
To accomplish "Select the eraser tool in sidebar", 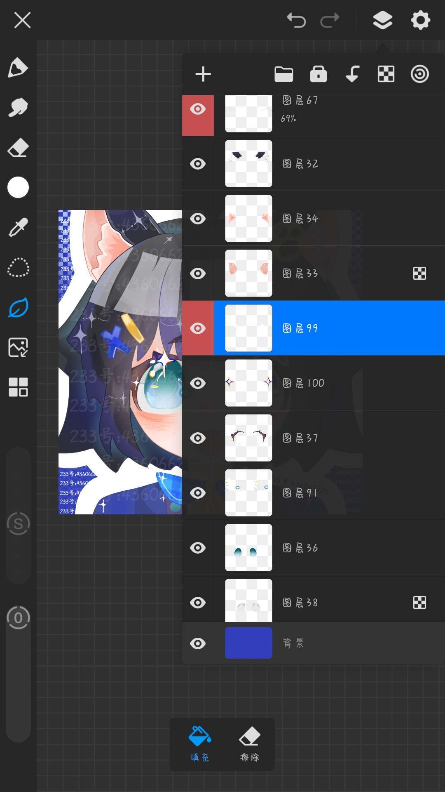I will tap(18, 148).
